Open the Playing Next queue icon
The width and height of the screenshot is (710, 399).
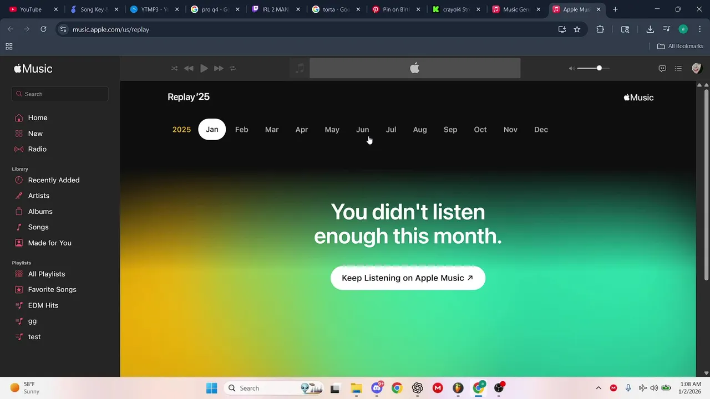pyautogui.click(x=678, y=68)
